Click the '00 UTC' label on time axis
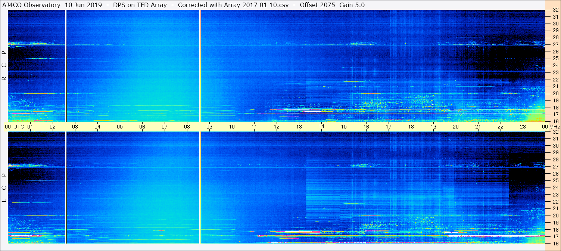 [15, 127]
